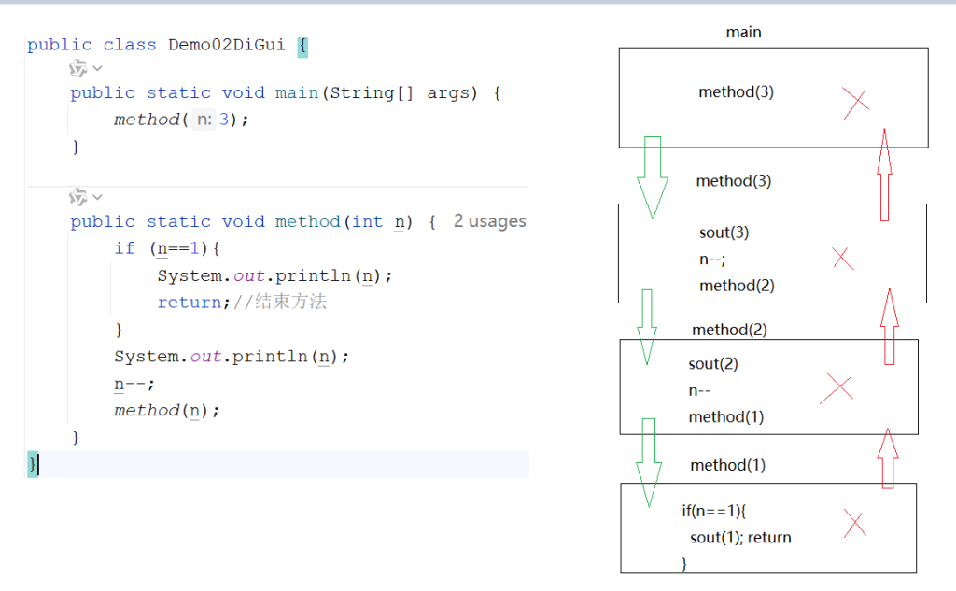Click the red X in the method(2) box
Screen dimensions: 956x591
tap(836, 387)
